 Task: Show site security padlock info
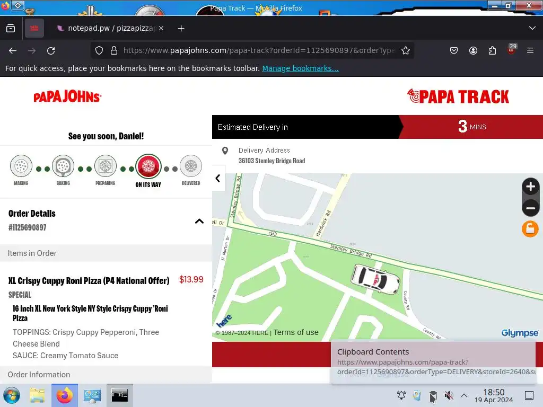point(114,50)
